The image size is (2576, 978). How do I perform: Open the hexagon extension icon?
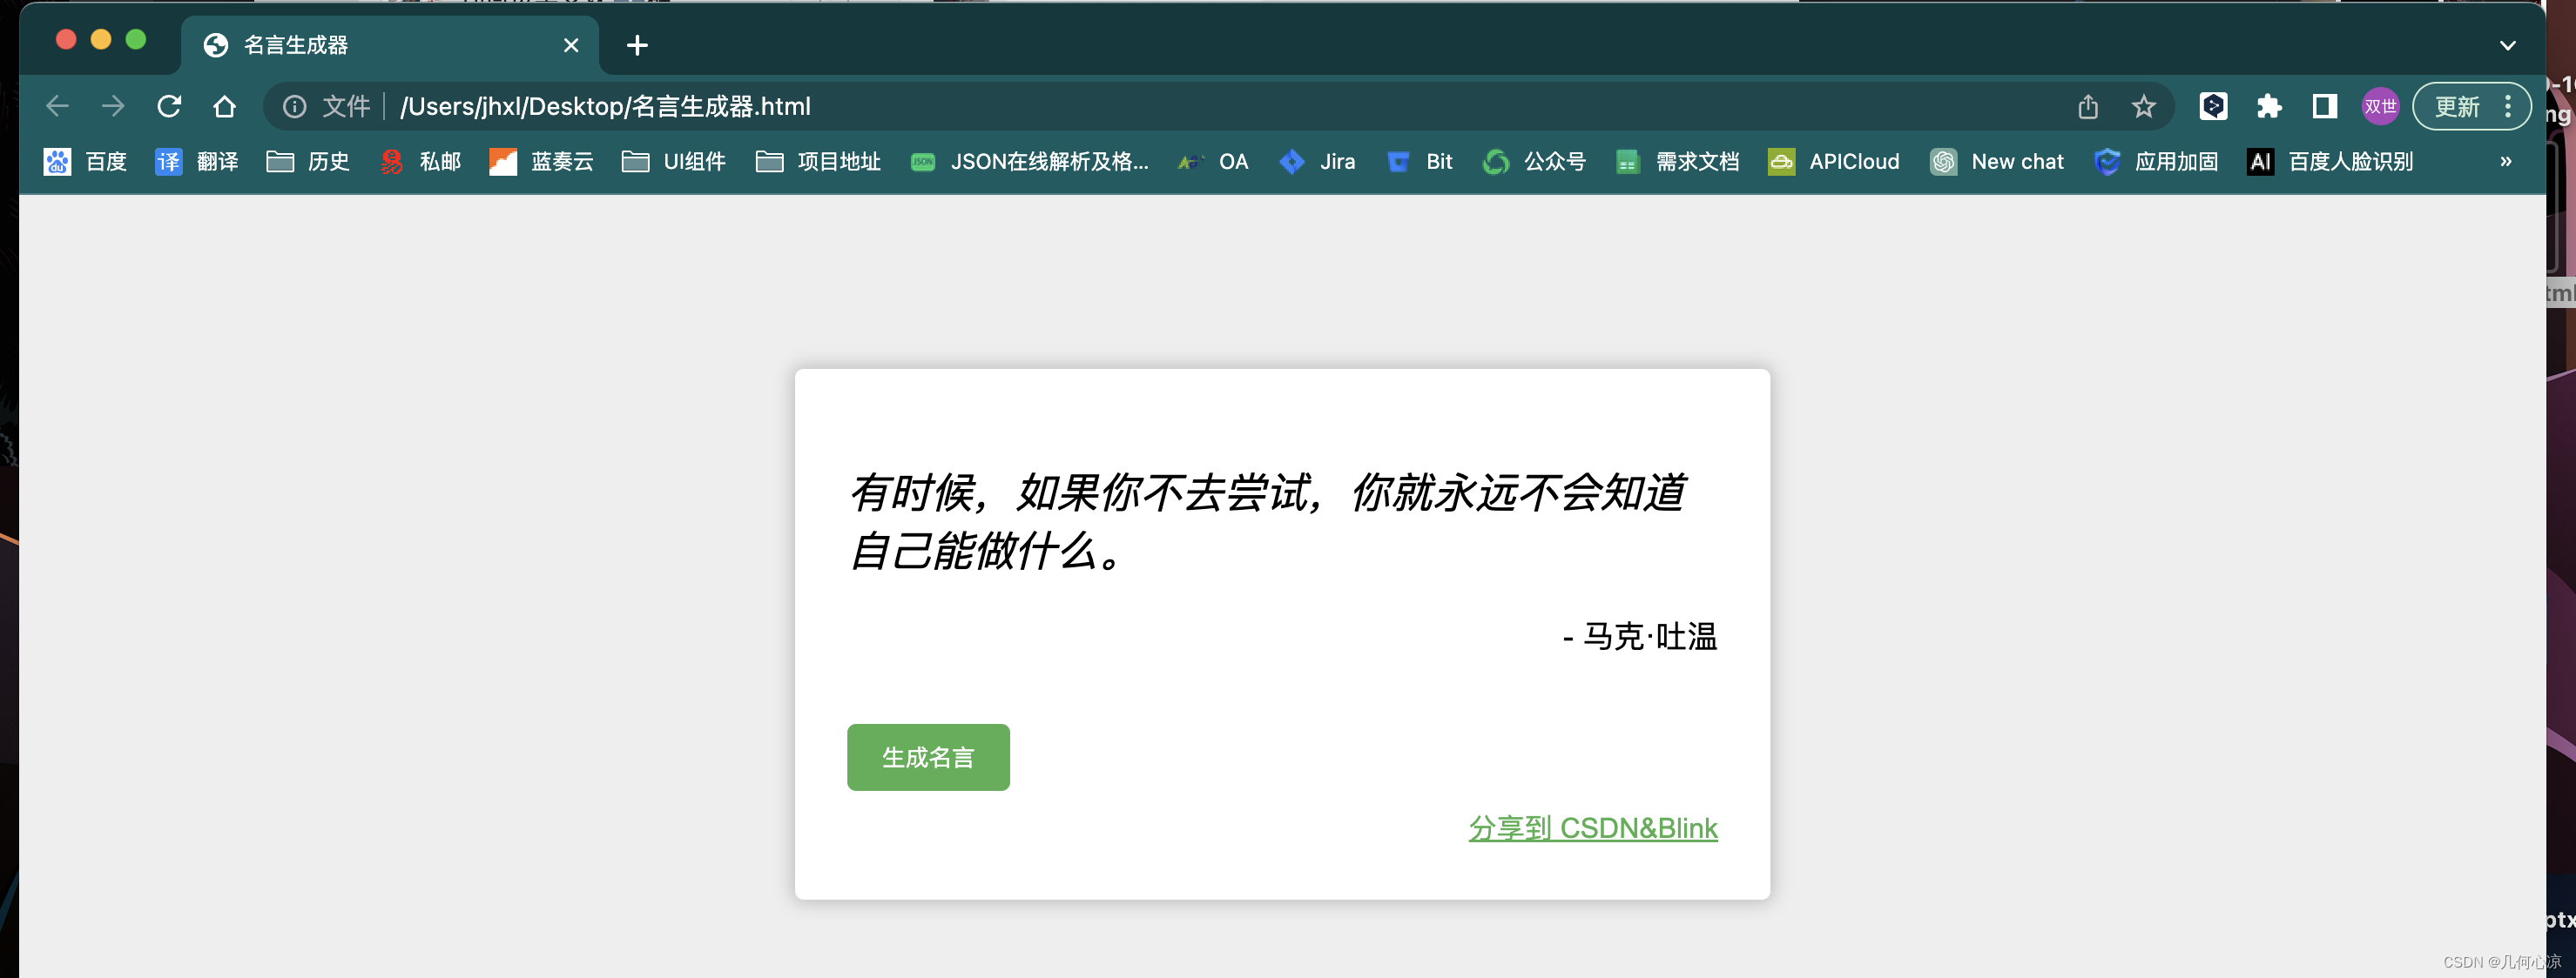[2213, 106]
